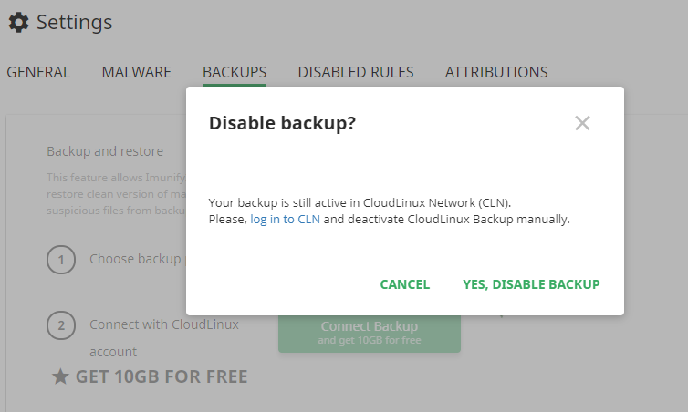Go to the Attributions tab
This screenshot has width=688, height=412.
coord(496,72)
